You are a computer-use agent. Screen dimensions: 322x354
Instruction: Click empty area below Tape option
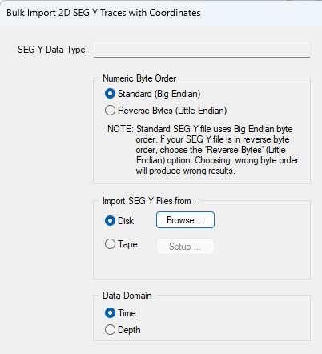click(x=202, y=267)
